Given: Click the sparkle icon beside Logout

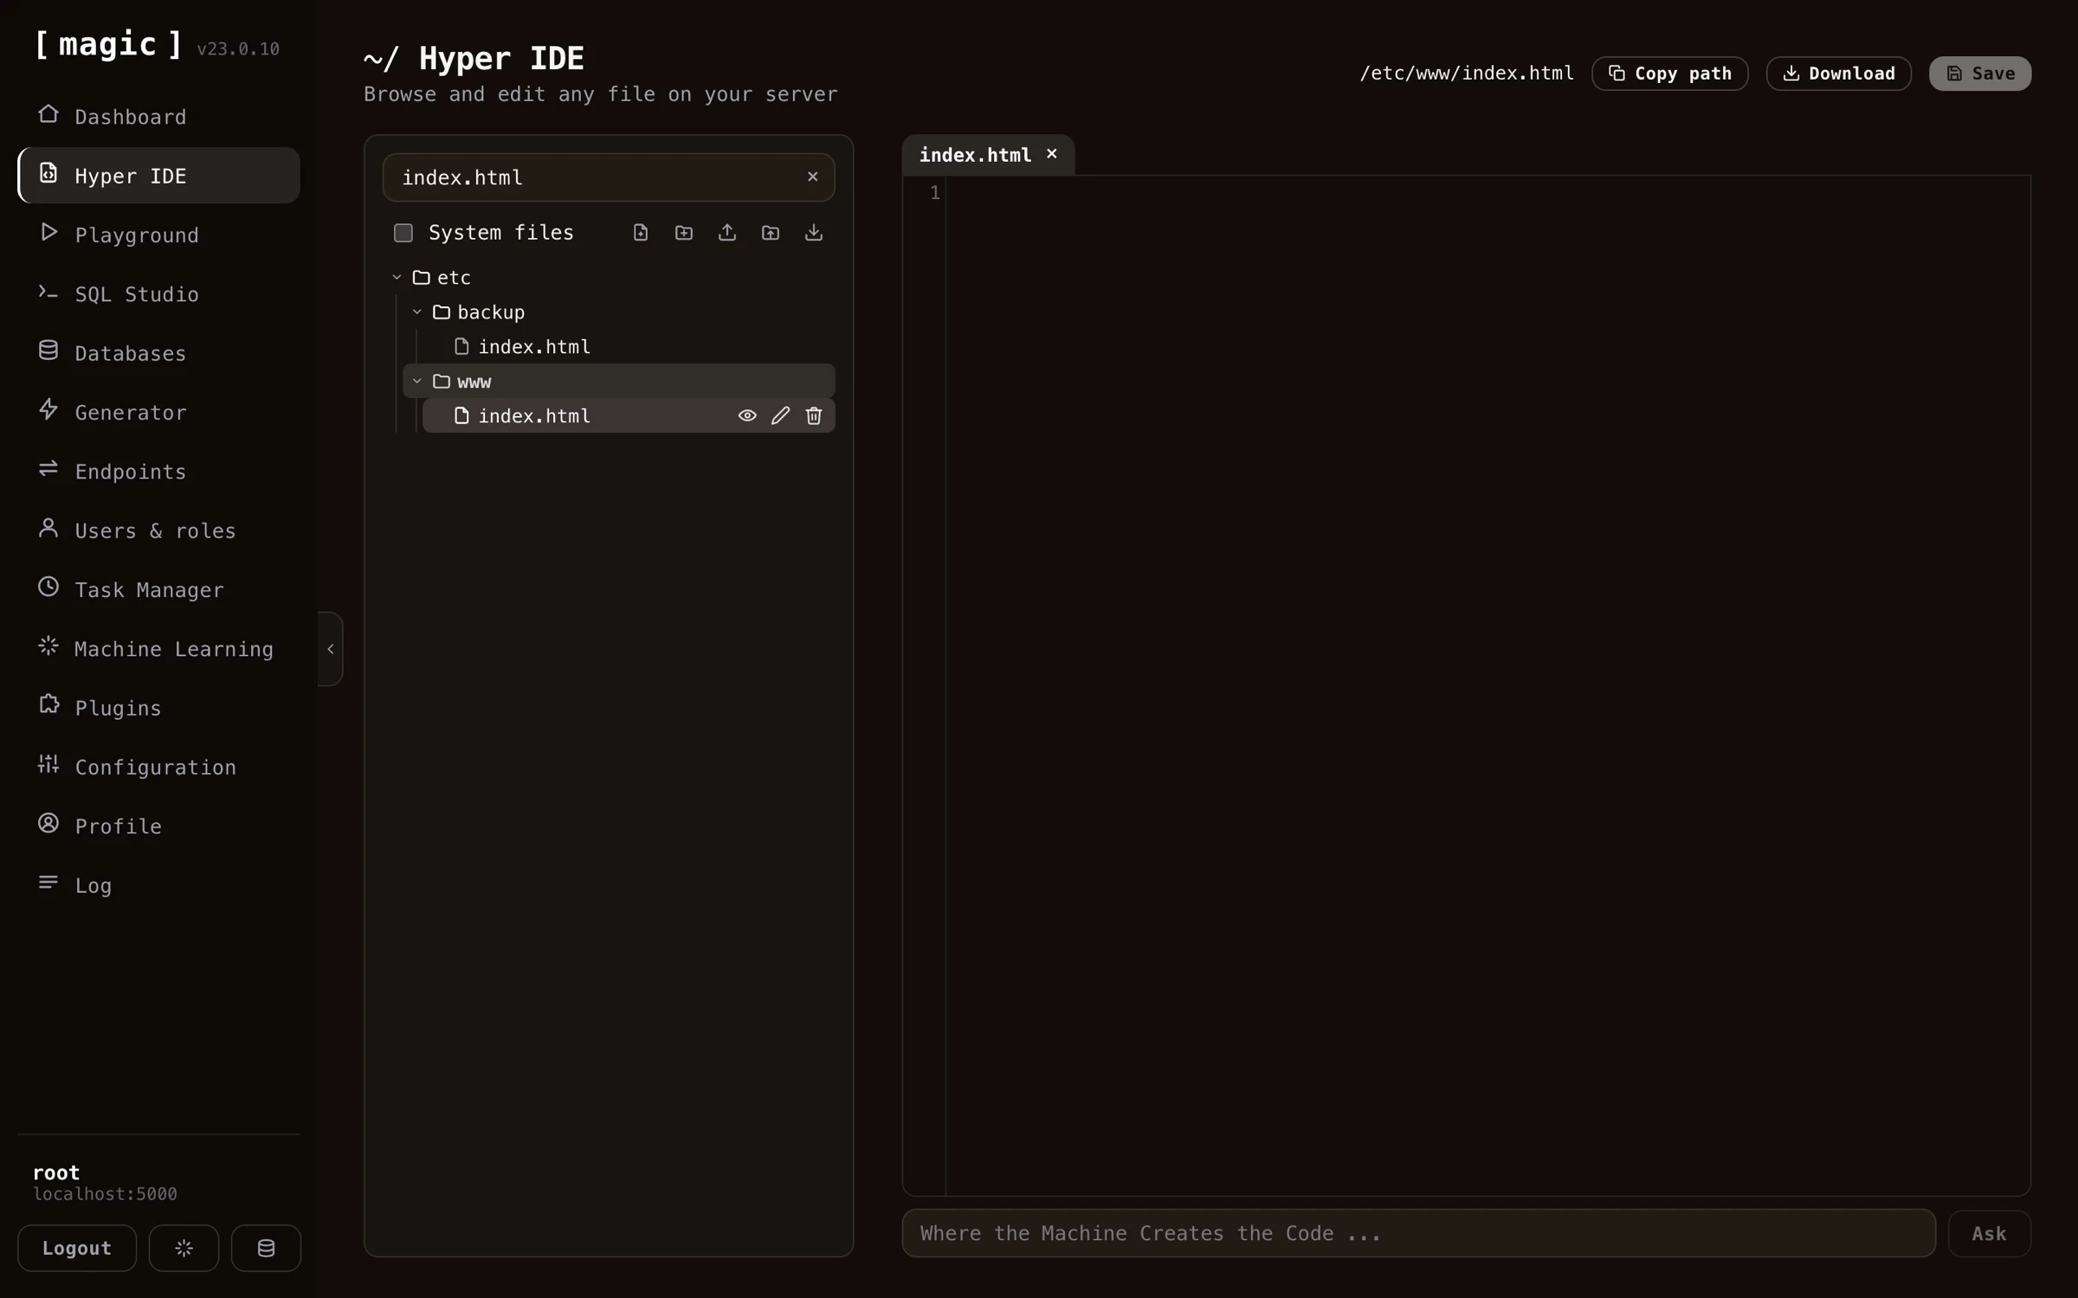Looking at the screenshot, I should 184,1248.
